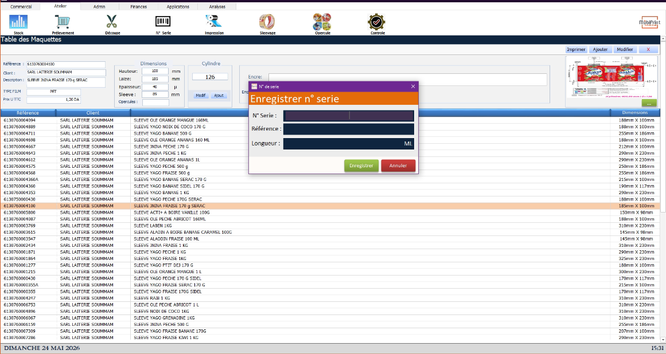This screenshot has height=354, width=666.
Task: Select row SLEEVE OLE ORANGE MANGUE 160ML
Action: click(x=330, y=120)
